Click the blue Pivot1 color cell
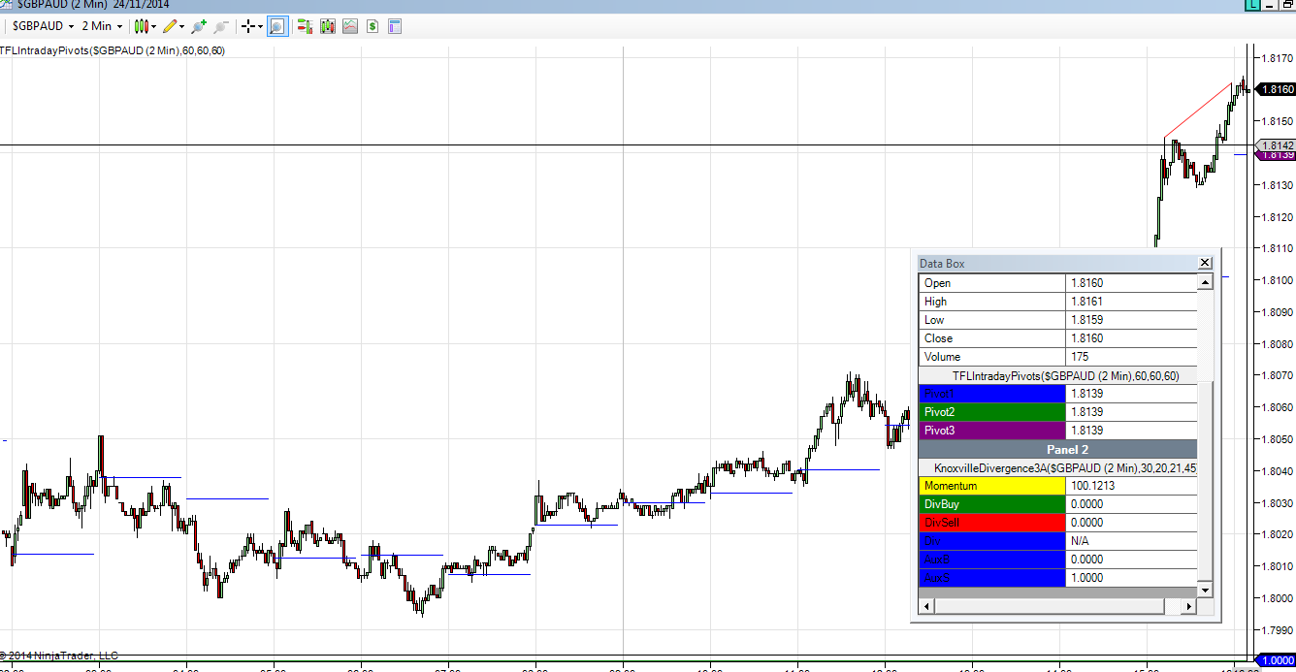 (x=991, y=394)
